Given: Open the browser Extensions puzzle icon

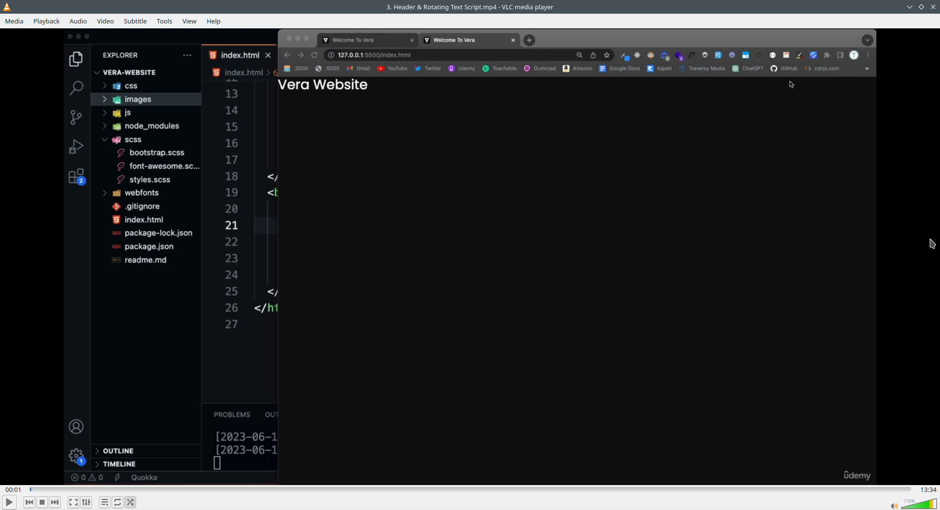Looking at the screenshot, I should [827, 55].
